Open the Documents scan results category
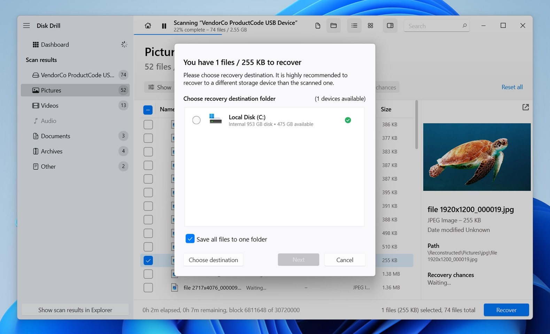This screenshot has height=334, width=550. [x=55, y=136]
